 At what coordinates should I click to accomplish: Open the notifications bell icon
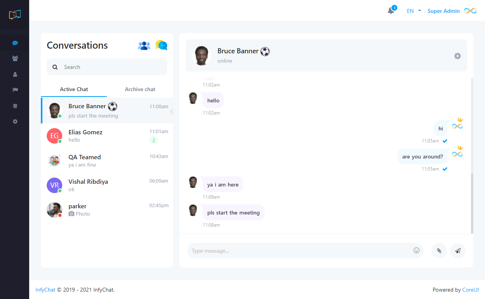(391, 11)
